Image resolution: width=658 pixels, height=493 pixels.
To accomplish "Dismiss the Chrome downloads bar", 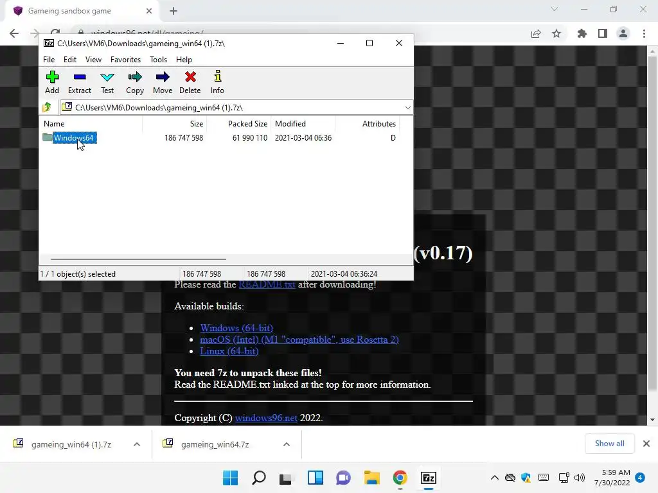I will tap(646, 444).
